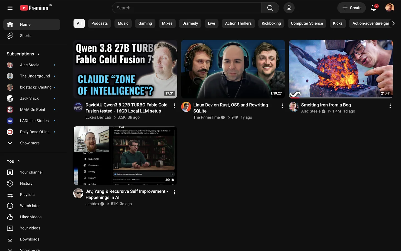
Task: Click the Create button
Action: [x=352, y=8]
